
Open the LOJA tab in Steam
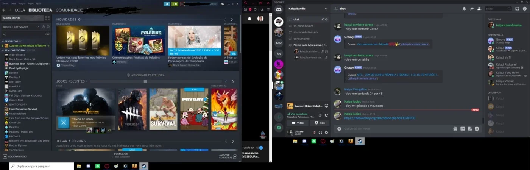(x=20, y=10)
